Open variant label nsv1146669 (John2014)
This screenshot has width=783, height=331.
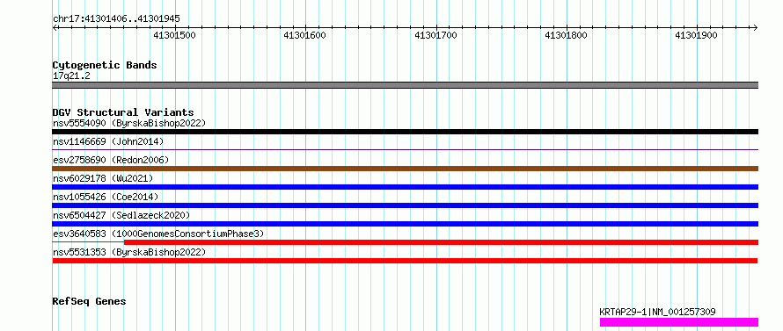(x=108, y=141)
